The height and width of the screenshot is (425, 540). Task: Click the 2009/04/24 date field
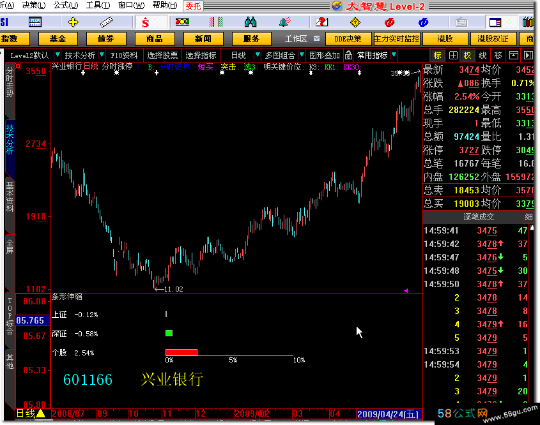[x=389, y=414]
